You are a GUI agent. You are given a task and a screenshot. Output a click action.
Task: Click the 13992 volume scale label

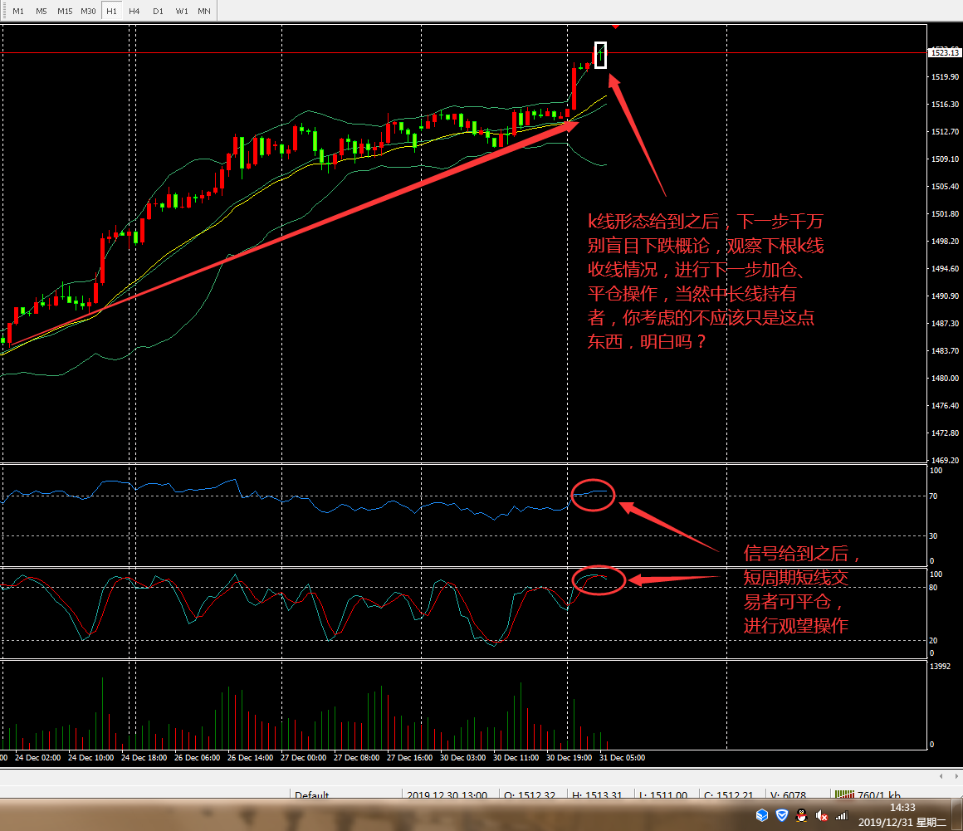tap(941, 667)
